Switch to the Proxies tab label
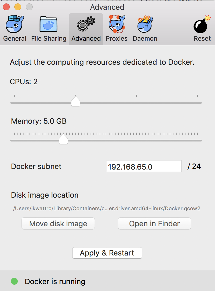Viewport: 215px width, 291px height. pyautogui.click(x=117, y=38)
